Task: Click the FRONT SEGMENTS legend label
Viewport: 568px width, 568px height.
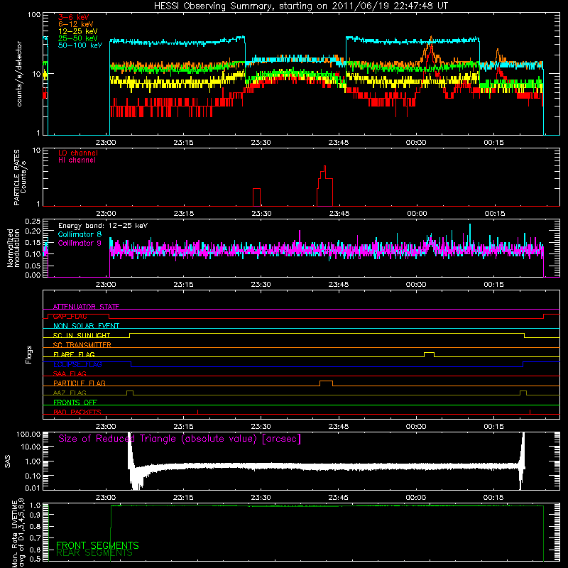Action: pyautogui.click(x=97, y=545)
